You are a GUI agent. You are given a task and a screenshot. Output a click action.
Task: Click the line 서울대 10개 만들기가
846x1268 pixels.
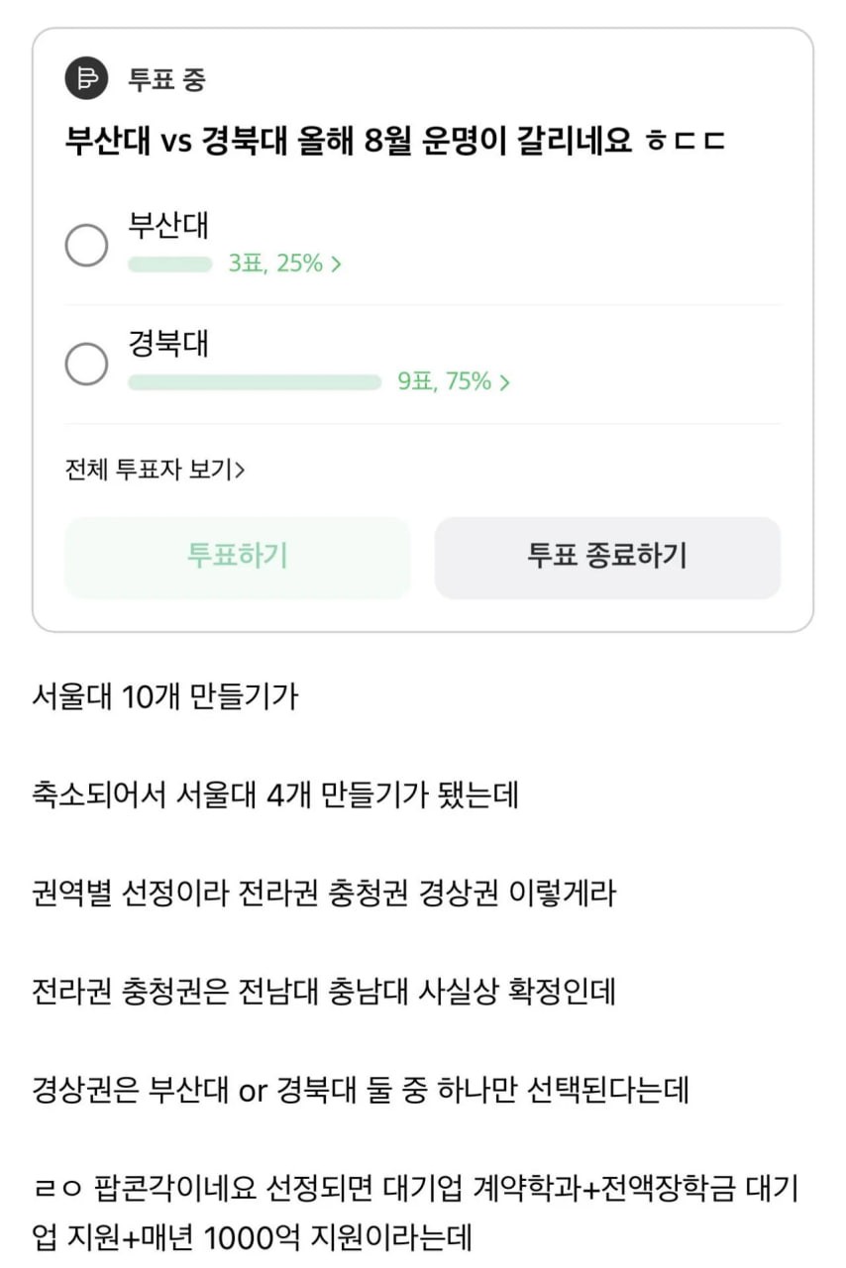point(165,696)
